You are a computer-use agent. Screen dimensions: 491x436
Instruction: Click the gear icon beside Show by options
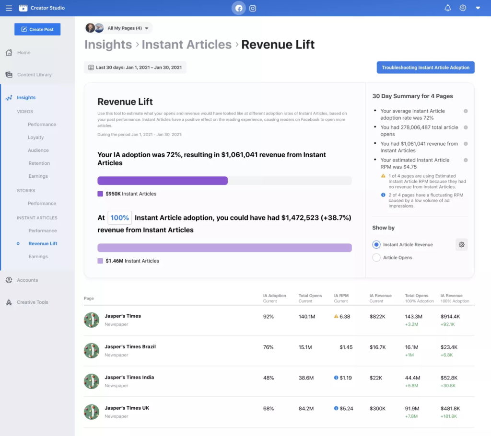[461, 244]
